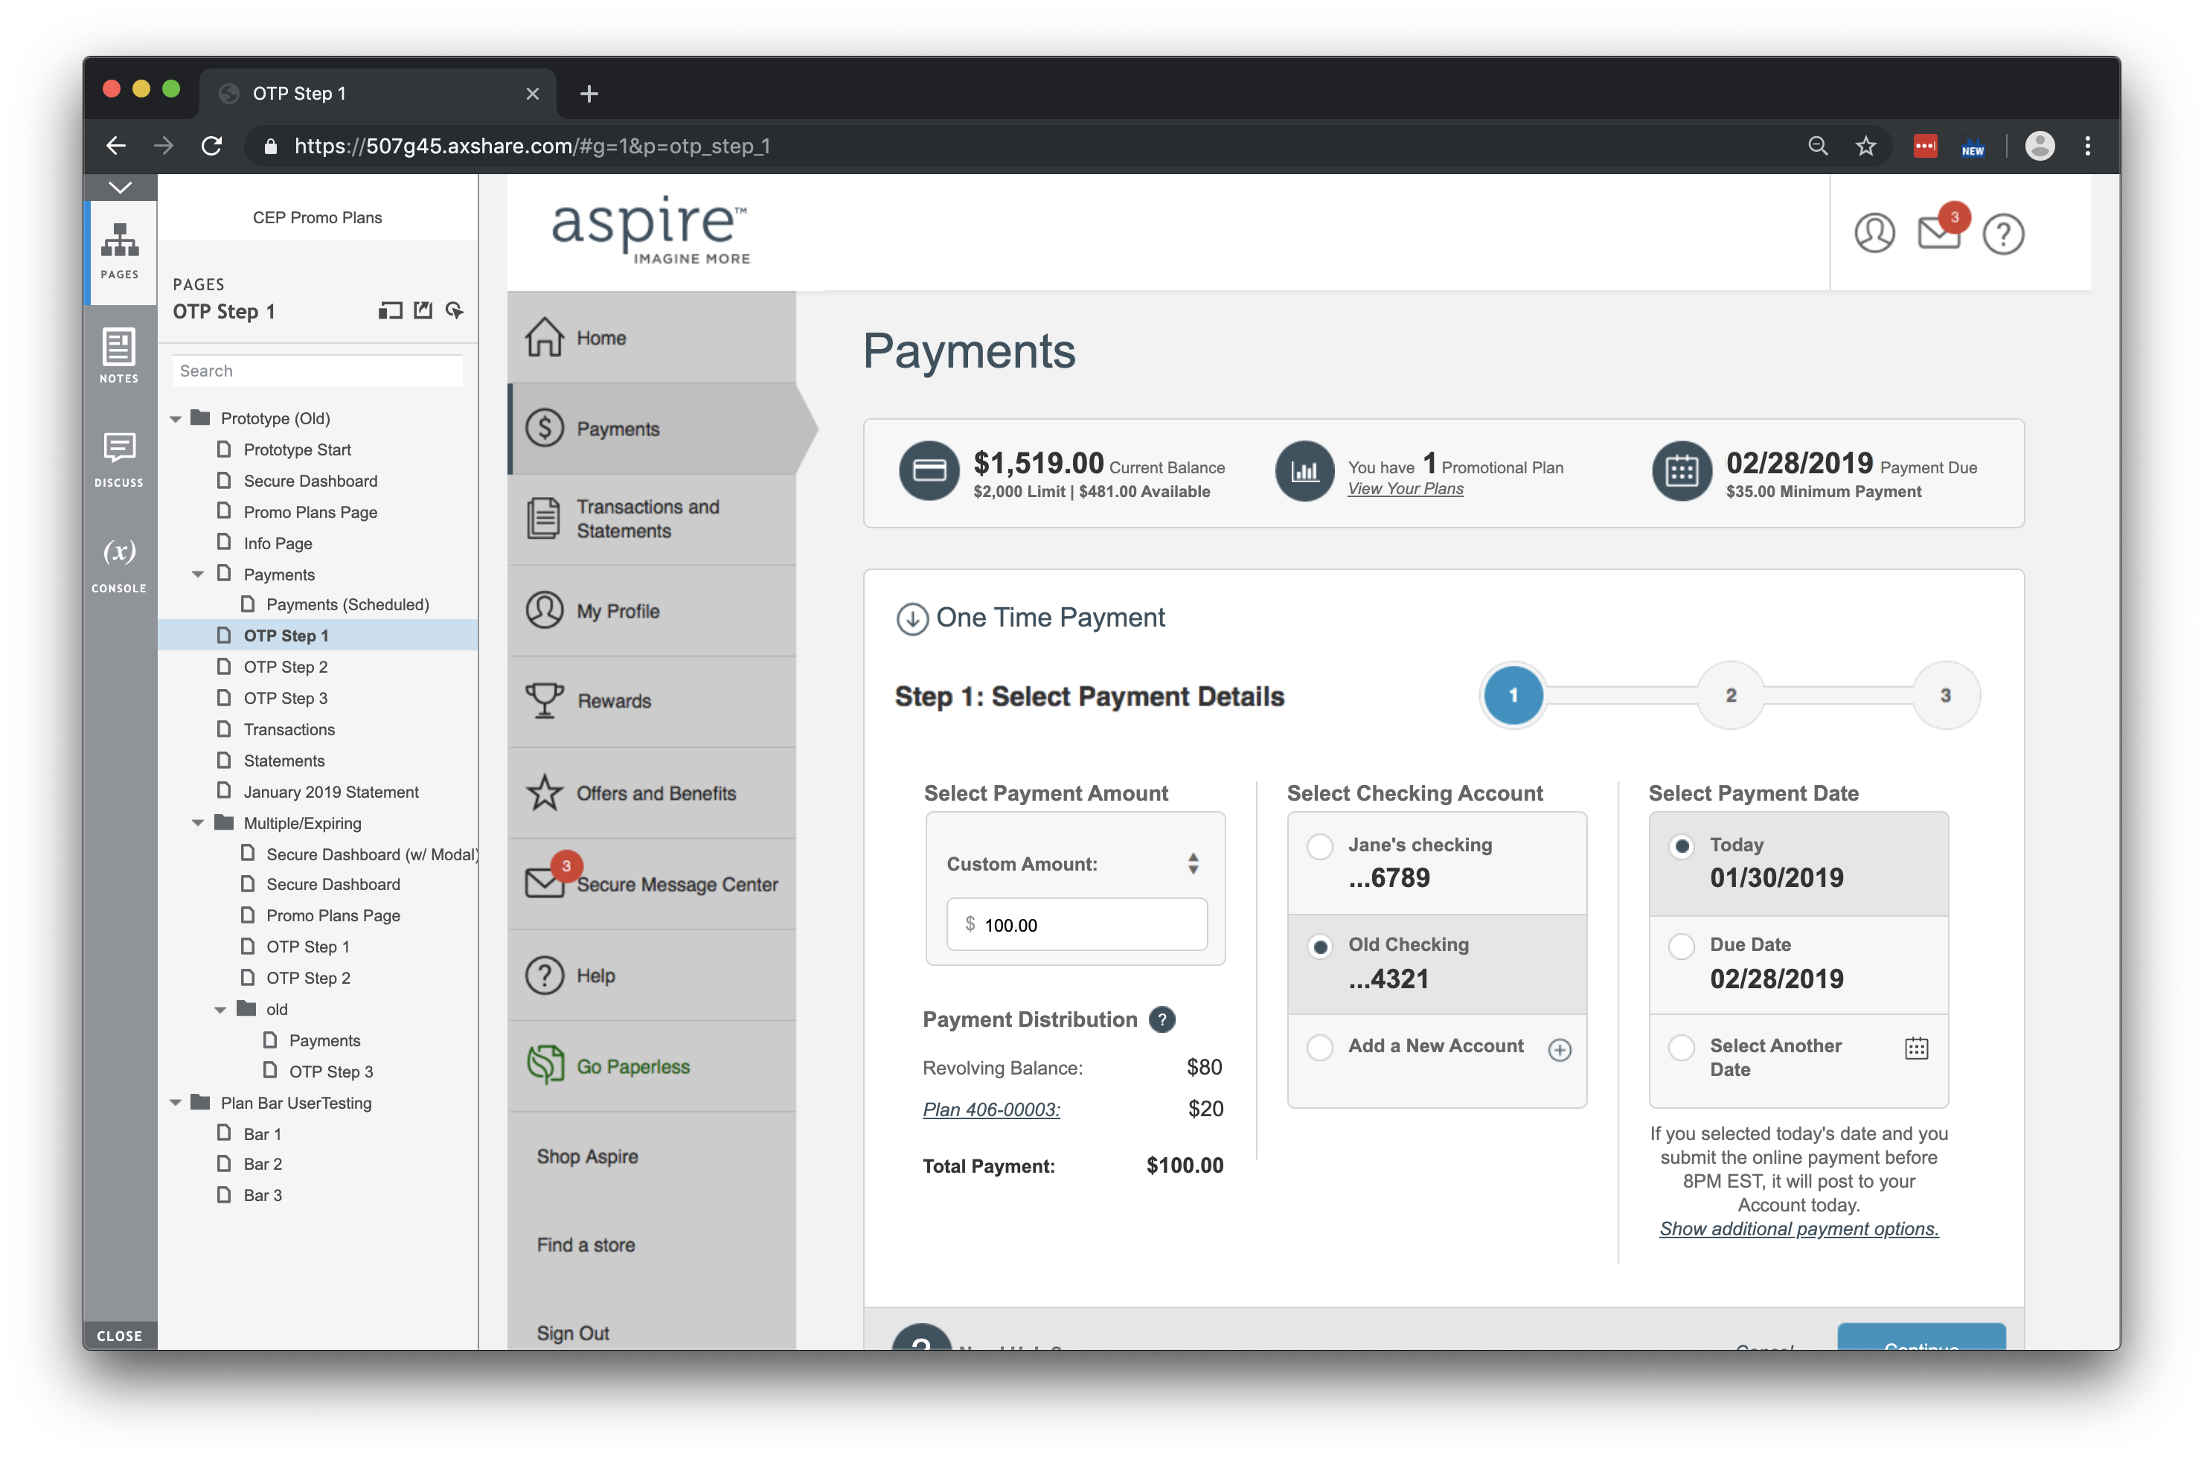Click Payment Distribution help tooltip icon
2204x1460 pixels.
pyautogui.click(x=1161, y=1019)
